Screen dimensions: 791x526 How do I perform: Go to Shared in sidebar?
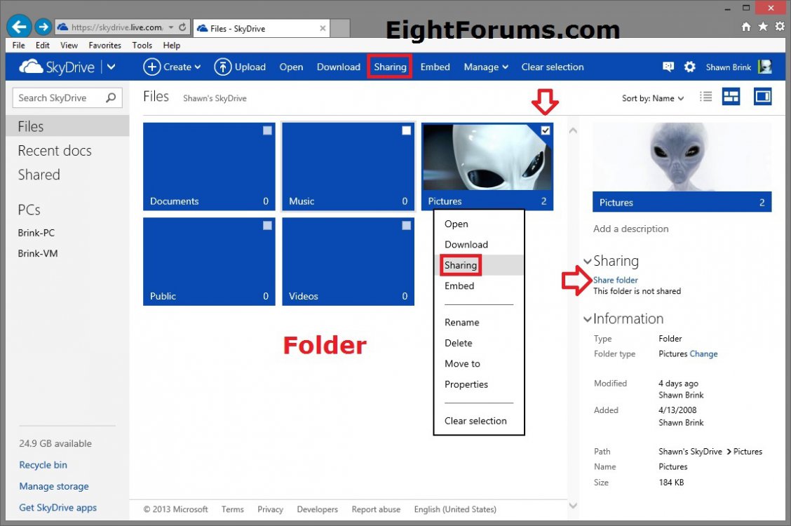click(39, 175)
